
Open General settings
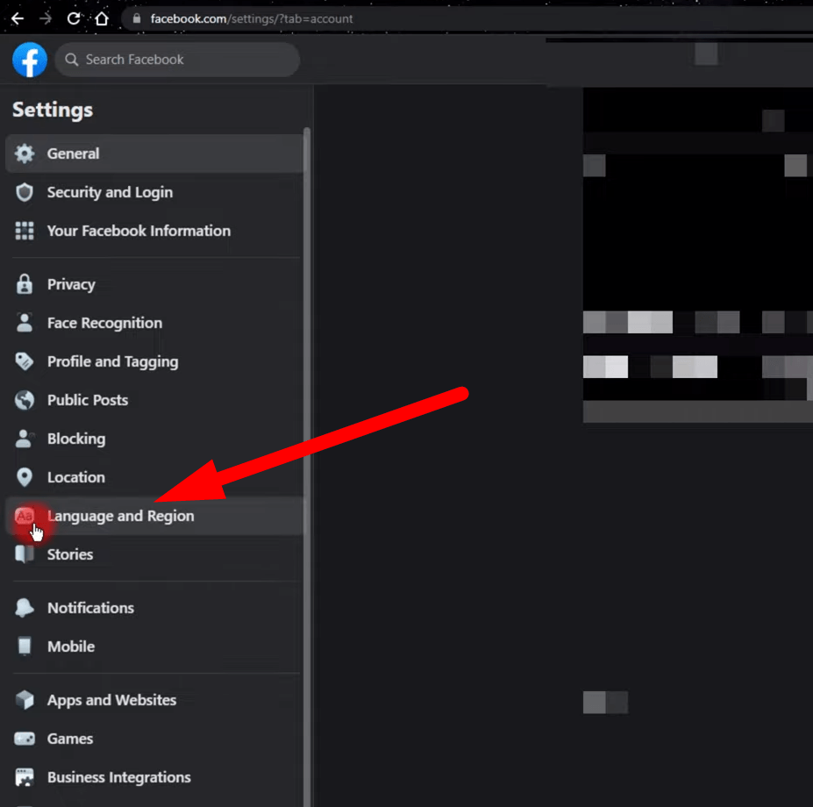pos(154,154)
